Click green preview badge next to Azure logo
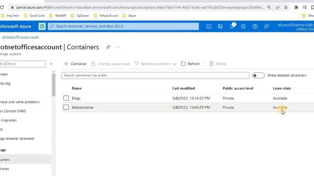Viewport: 314px width, 176px height. (42, 26)
